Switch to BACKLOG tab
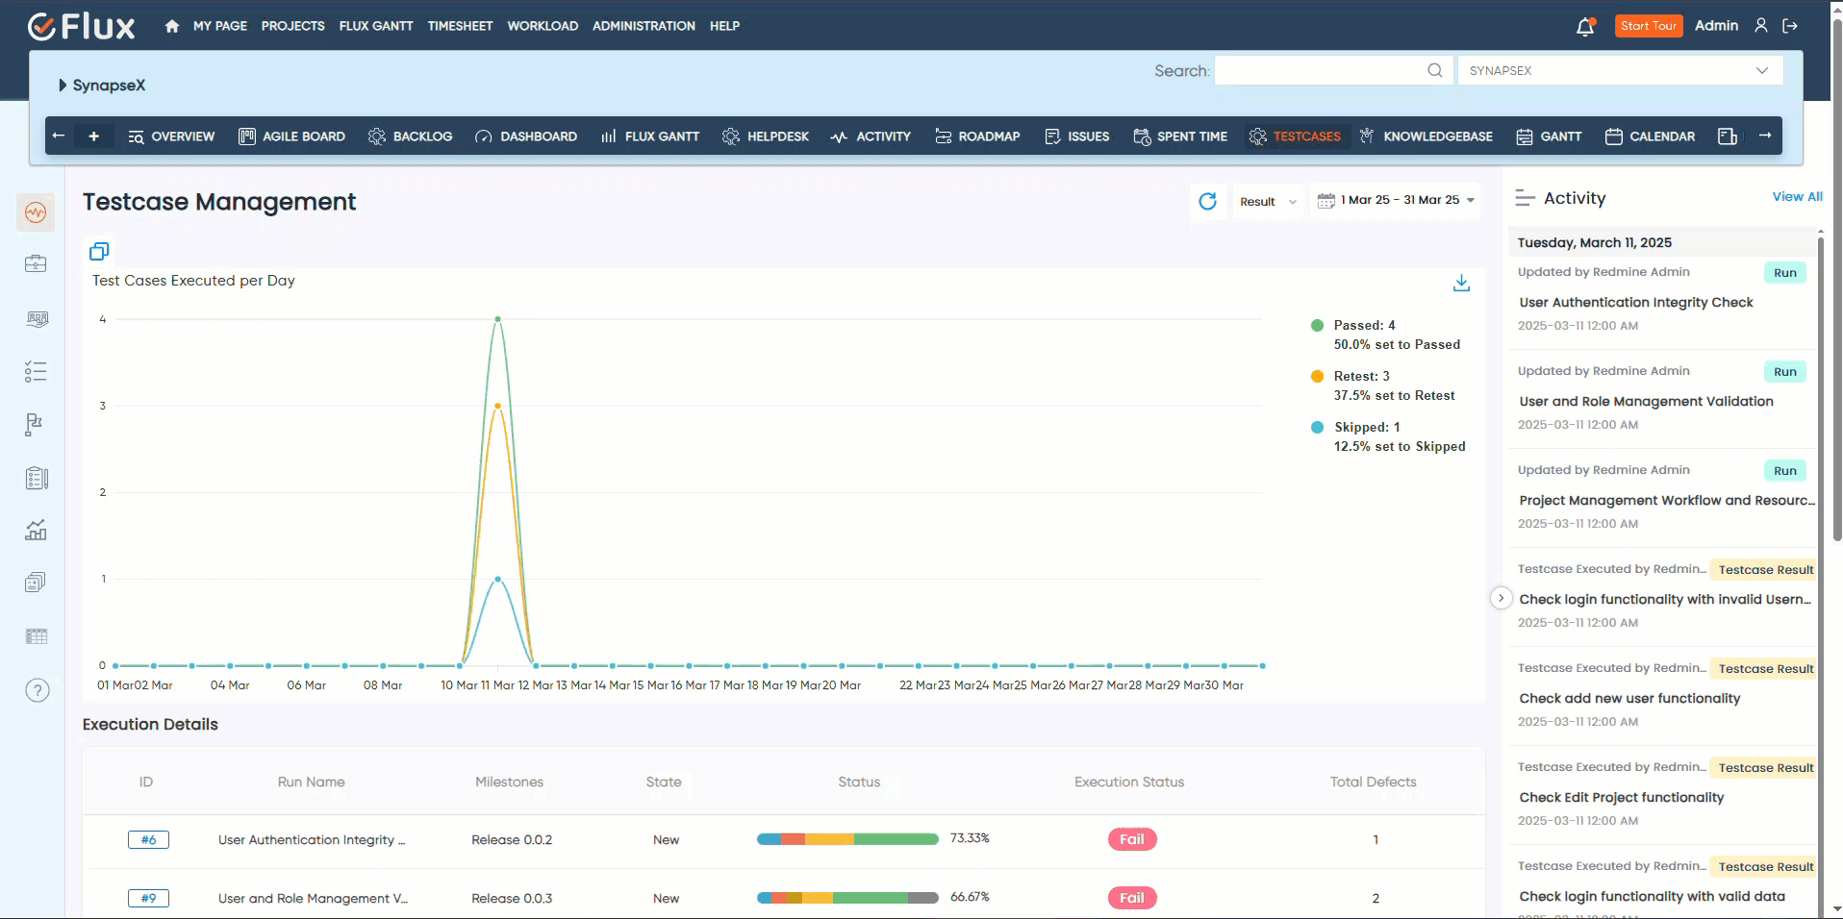The image size is (1843, 919). (x=411, y=137)
